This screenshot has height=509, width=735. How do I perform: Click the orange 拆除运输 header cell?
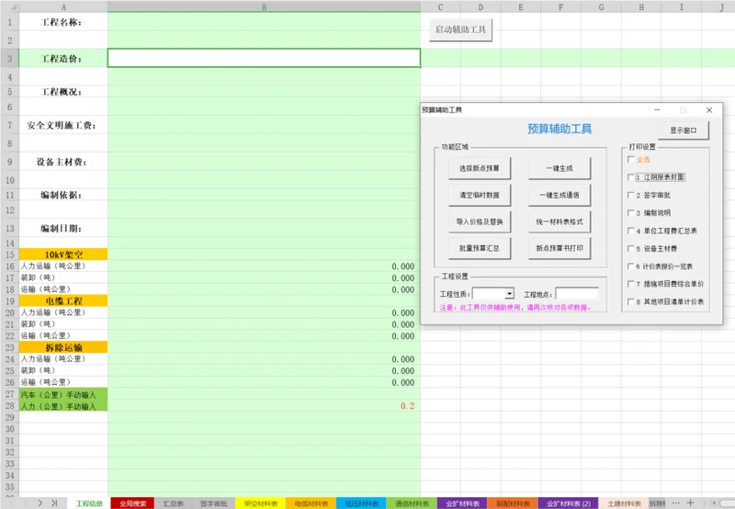pyautogui.click(x=63, y=347)
